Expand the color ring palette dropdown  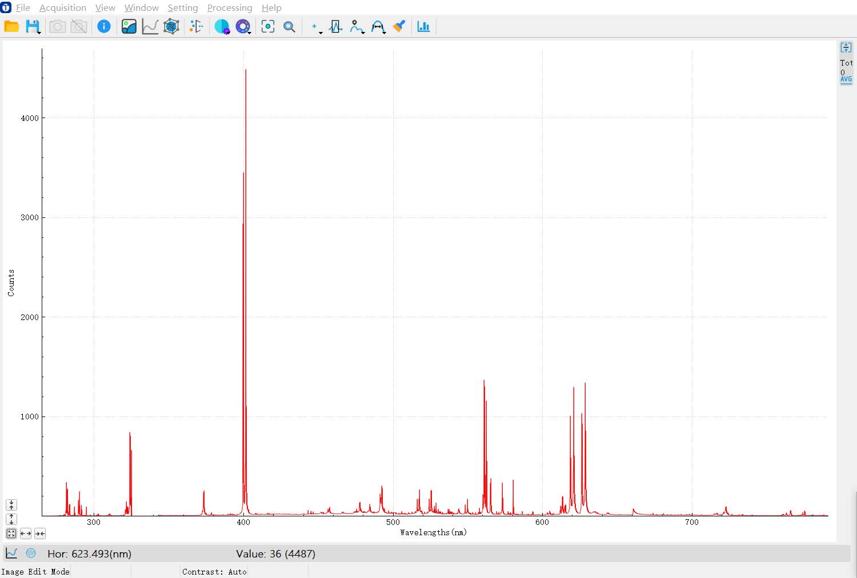(x=250, y=33)
